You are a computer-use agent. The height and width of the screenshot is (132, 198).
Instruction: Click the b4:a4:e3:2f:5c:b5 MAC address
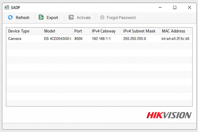(175, 39)
